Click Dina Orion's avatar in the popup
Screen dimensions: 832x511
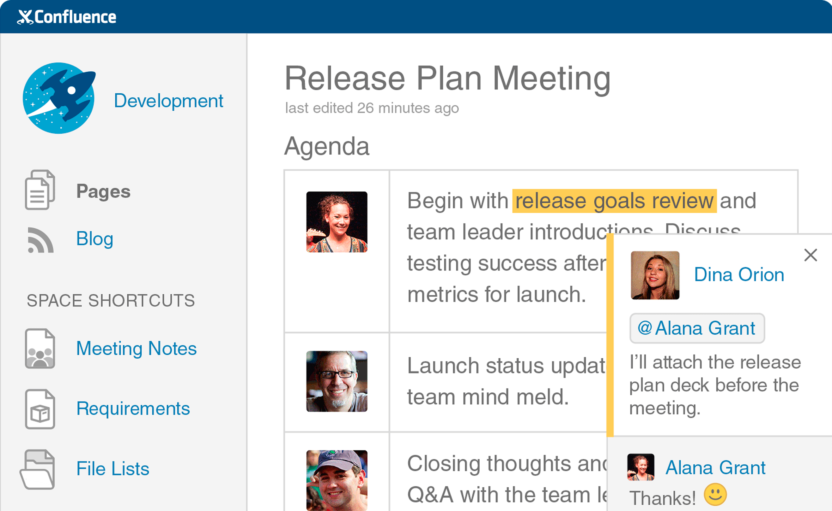coord(655,275)
